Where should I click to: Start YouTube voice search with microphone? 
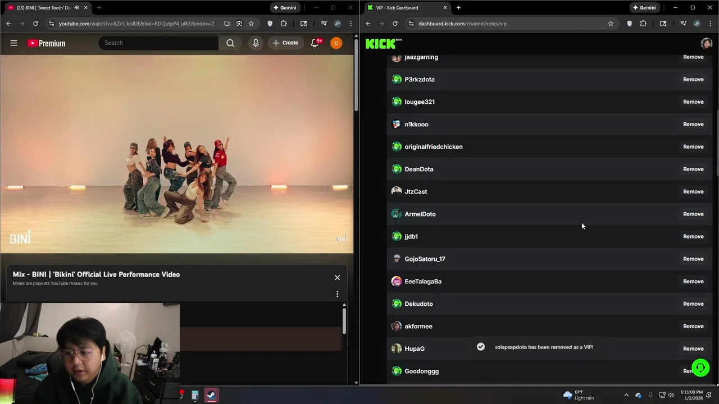(x=256, y=43)
